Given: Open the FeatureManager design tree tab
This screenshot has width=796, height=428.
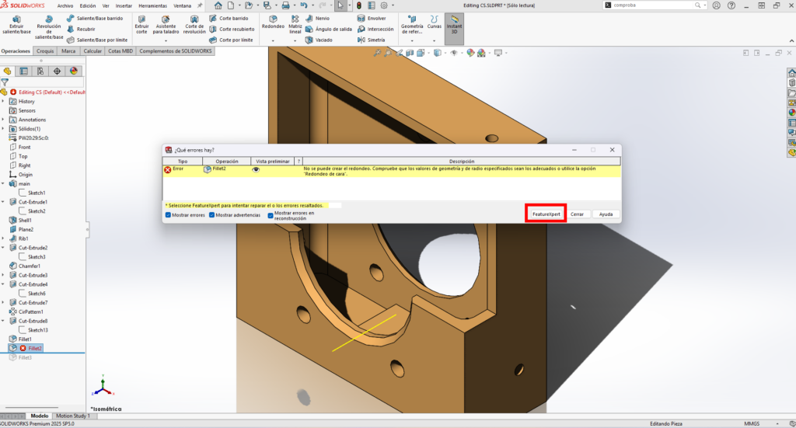Looking at the screenshot, I should (7, 71).
